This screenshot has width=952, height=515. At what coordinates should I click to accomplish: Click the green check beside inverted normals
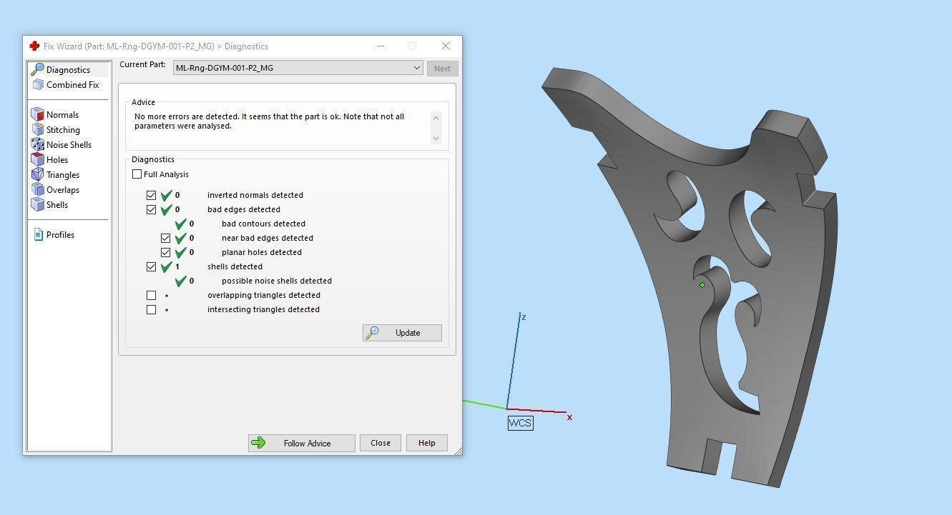(x=167, y=195)
